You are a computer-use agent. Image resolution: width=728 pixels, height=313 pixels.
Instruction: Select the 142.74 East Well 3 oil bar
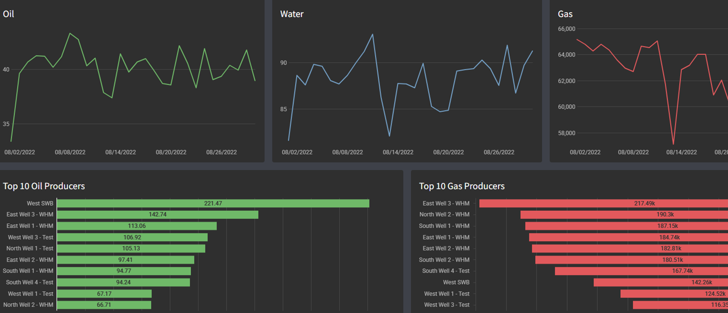(157, 215)
